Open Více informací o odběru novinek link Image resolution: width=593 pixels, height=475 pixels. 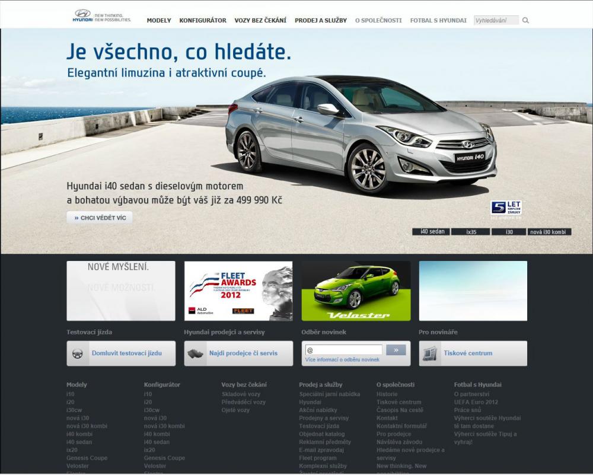pyautogui.click(x=342, y=359)
